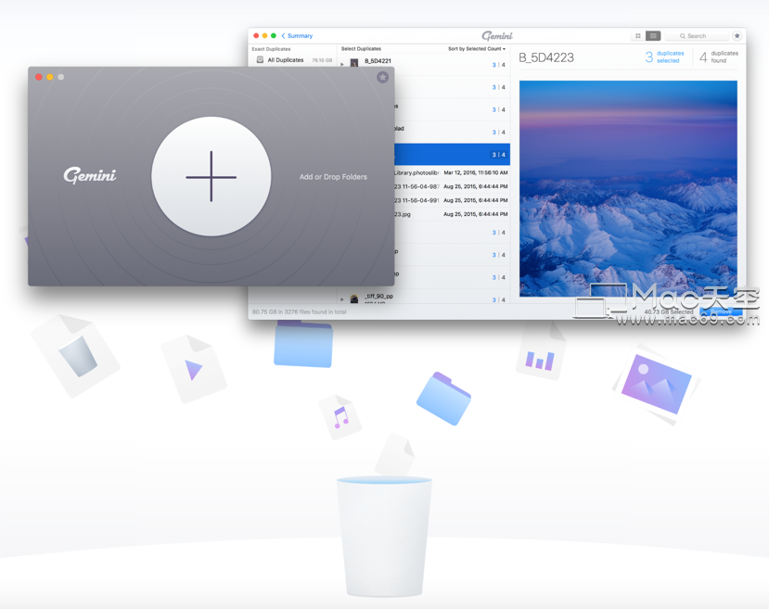769x609 pixels.
Task: Click the '4 duplicates found' counter
Action: click(x=719, y=57)
